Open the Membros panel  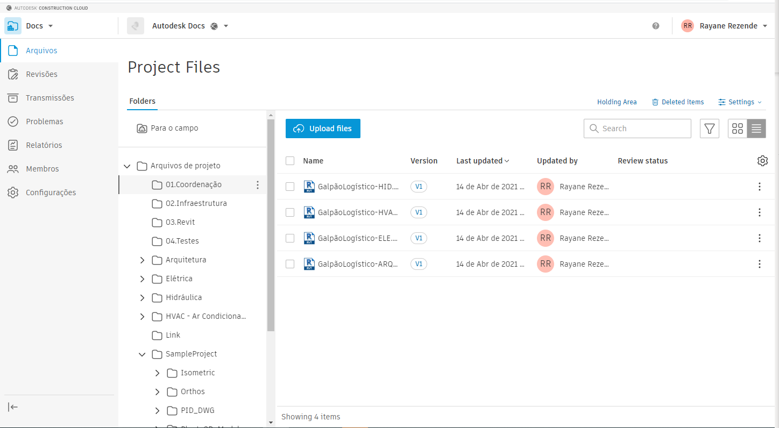click(43, 168)
